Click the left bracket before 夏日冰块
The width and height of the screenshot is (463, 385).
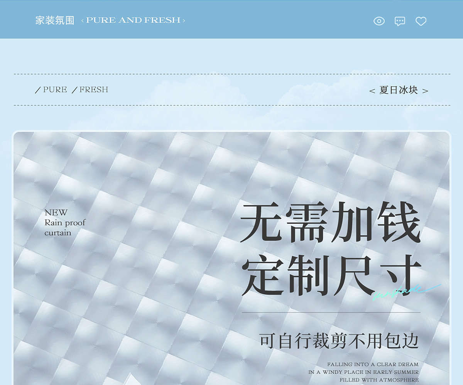pyautogui.click(x=372, y=91)
